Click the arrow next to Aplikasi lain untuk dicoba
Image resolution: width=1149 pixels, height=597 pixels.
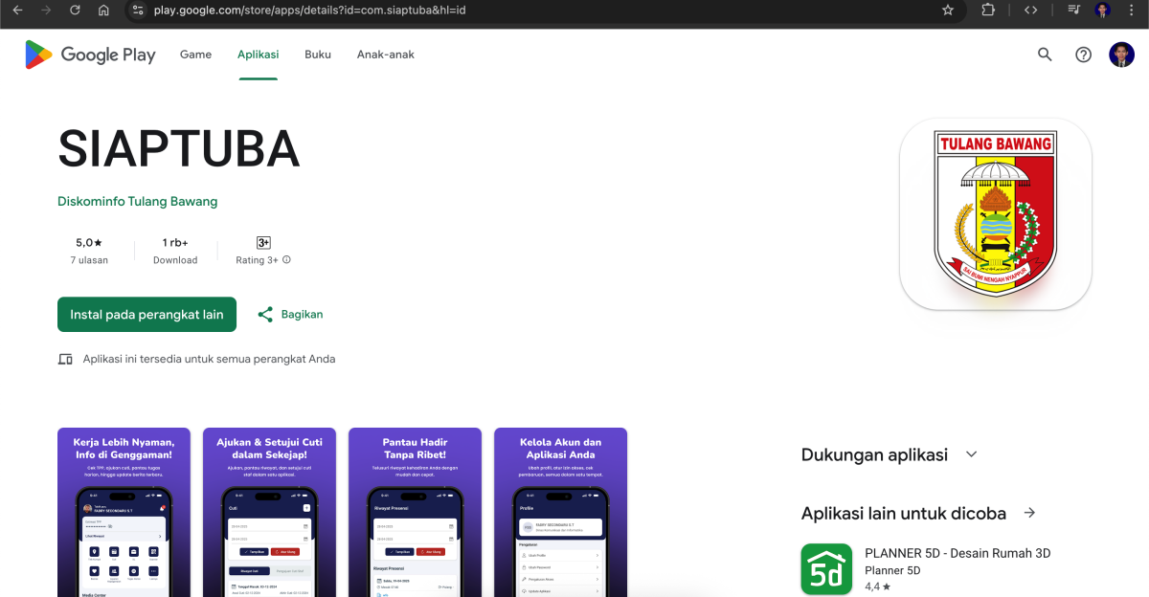1029,513
